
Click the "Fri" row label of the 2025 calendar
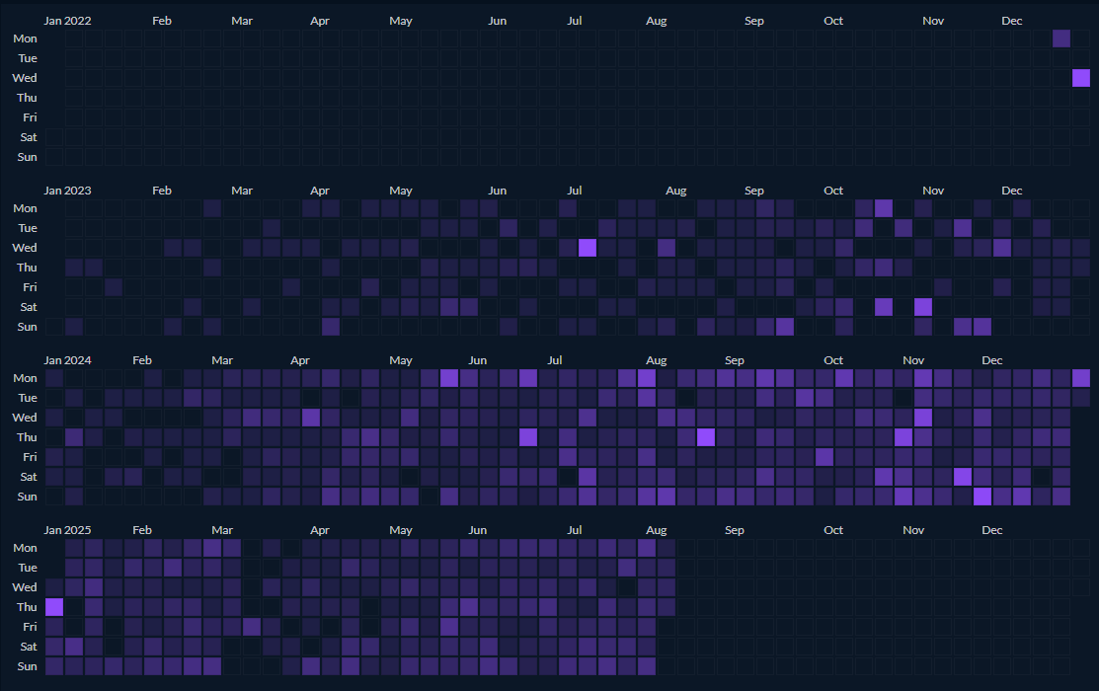point(30,627)
